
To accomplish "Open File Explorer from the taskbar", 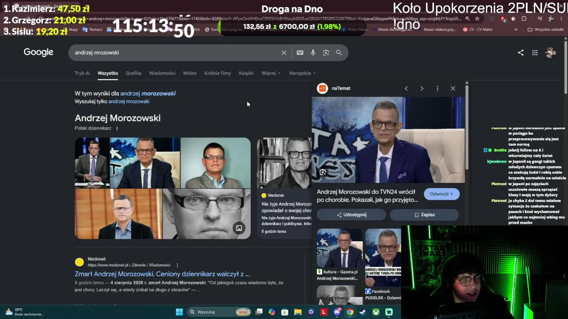I will coord(298,312).
